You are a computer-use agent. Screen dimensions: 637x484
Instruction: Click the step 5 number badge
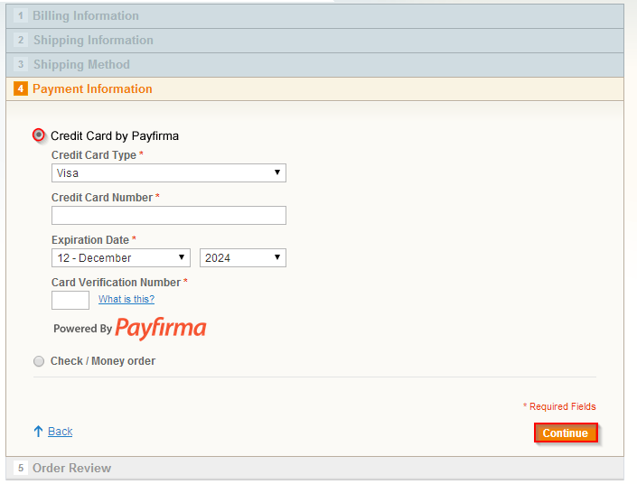[x=21, y=468]
